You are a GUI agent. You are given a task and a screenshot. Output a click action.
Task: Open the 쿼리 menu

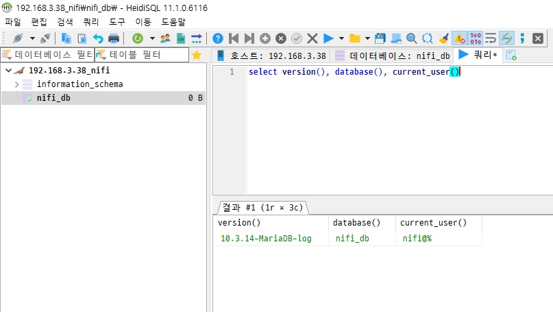pyautogui.click(x=91, y=22)
